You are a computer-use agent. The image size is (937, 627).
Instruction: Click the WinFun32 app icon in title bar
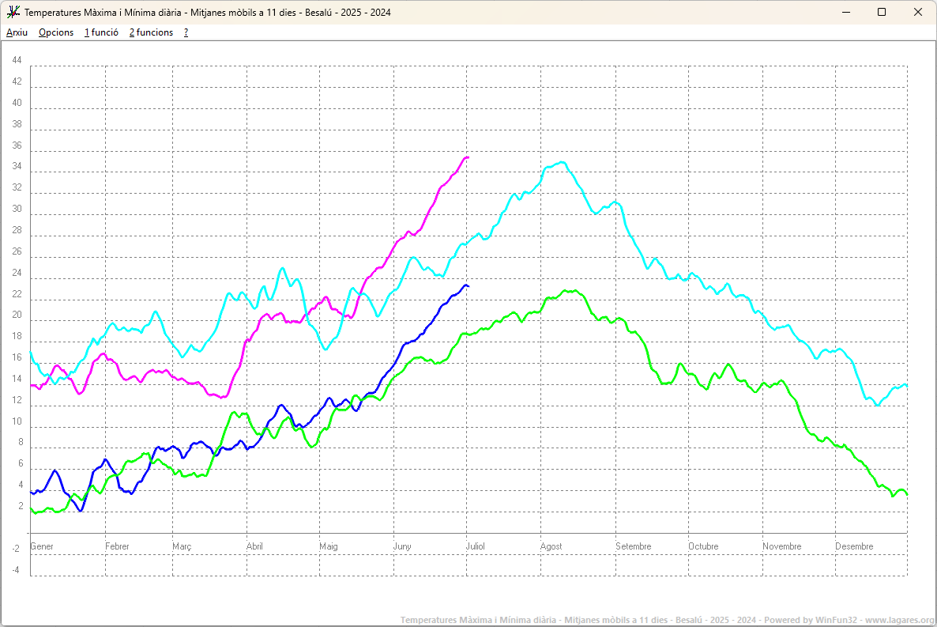pyautogui.click(x=13, y=12)
